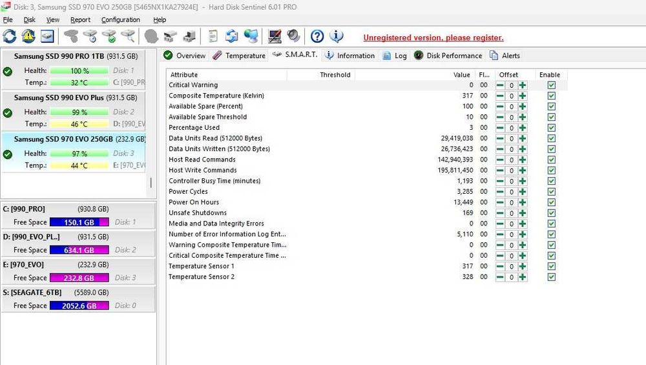The height and width of the screenshot is (365, 646).
Task: Sort by the Attribute column header
Action: 227,74
